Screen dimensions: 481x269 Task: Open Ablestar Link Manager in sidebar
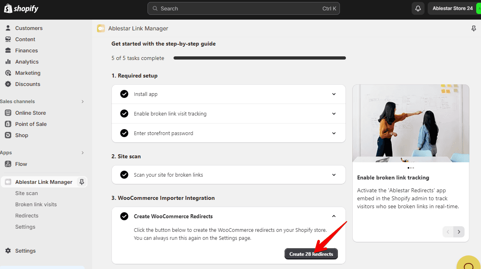[44, 182]
